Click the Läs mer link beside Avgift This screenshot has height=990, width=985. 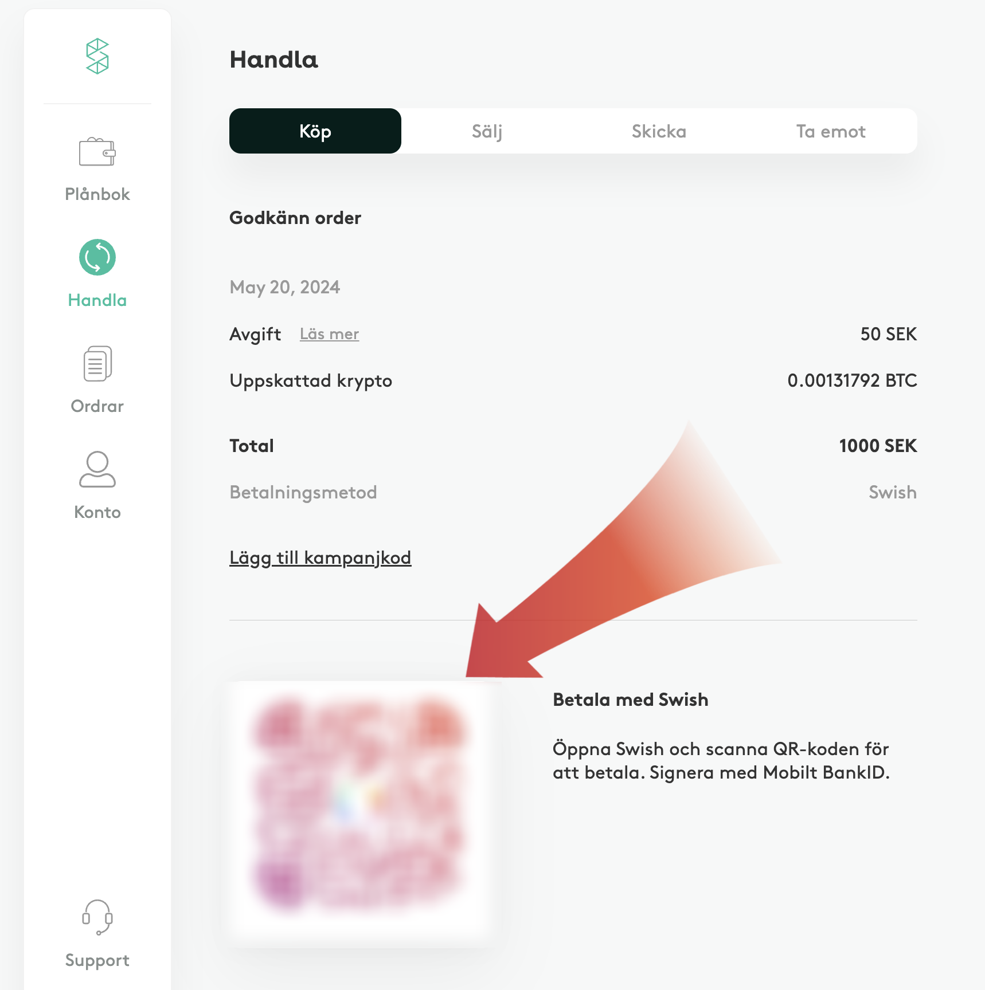coord(329,334)
